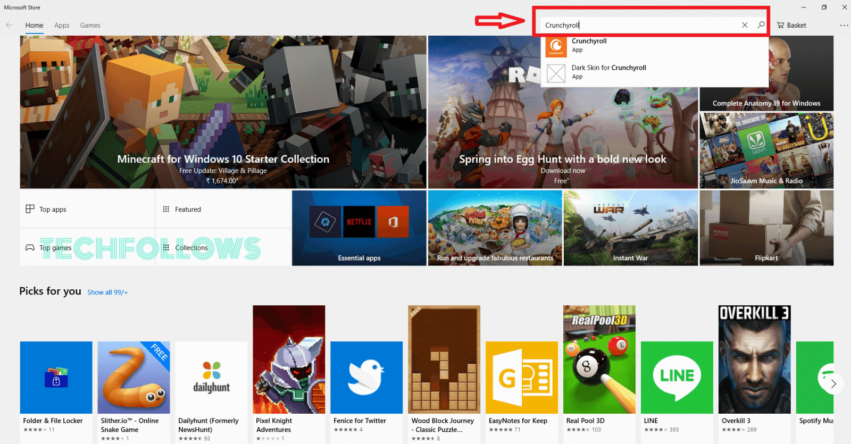Choose Dark Skin for Crunchyroll suggestion icon
The height and width of the screenshot is (444, 851).
tap(556, 73)
